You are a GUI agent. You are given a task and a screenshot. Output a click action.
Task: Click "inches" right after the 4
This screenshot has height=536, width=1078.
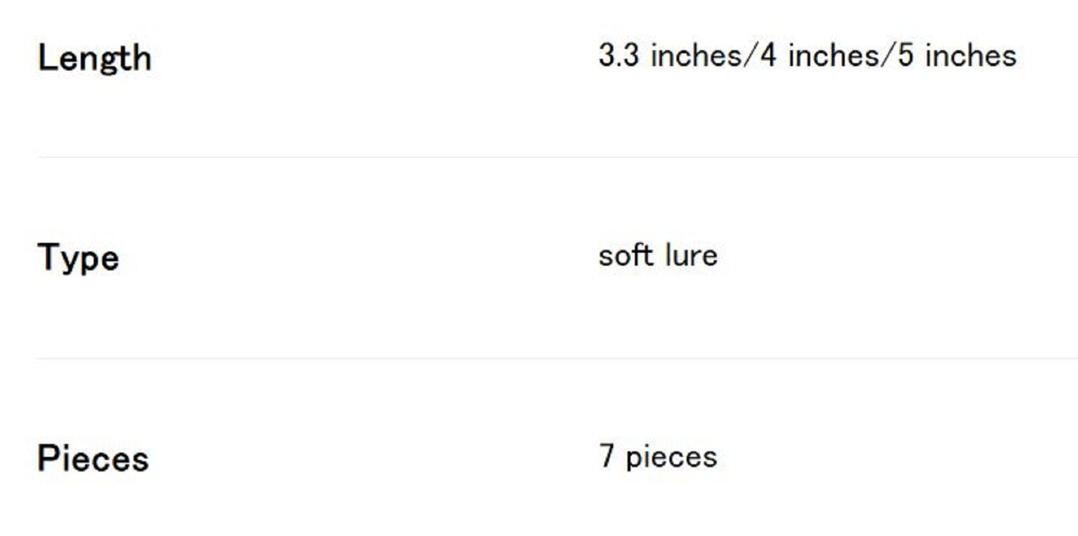click(x=833, y=56)
